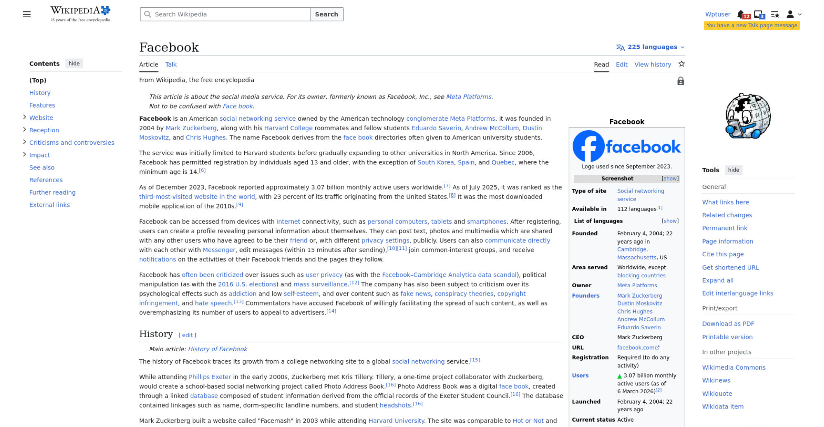824x427 pixels.
Task: Hide the Contents sidebar
Action: click(x=74, y=63)
